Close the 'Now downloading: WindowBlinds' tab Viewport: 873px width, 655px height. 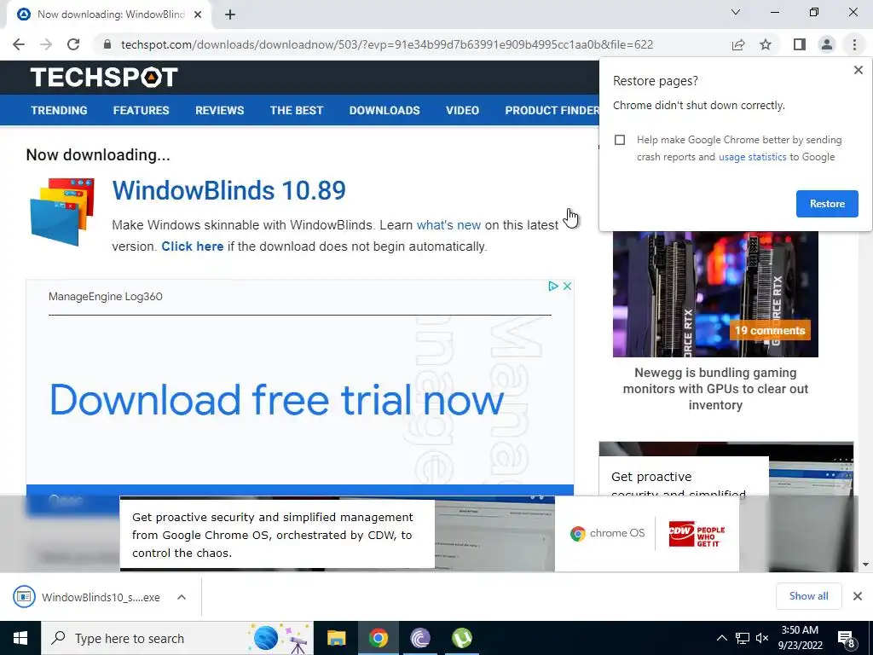198,15
